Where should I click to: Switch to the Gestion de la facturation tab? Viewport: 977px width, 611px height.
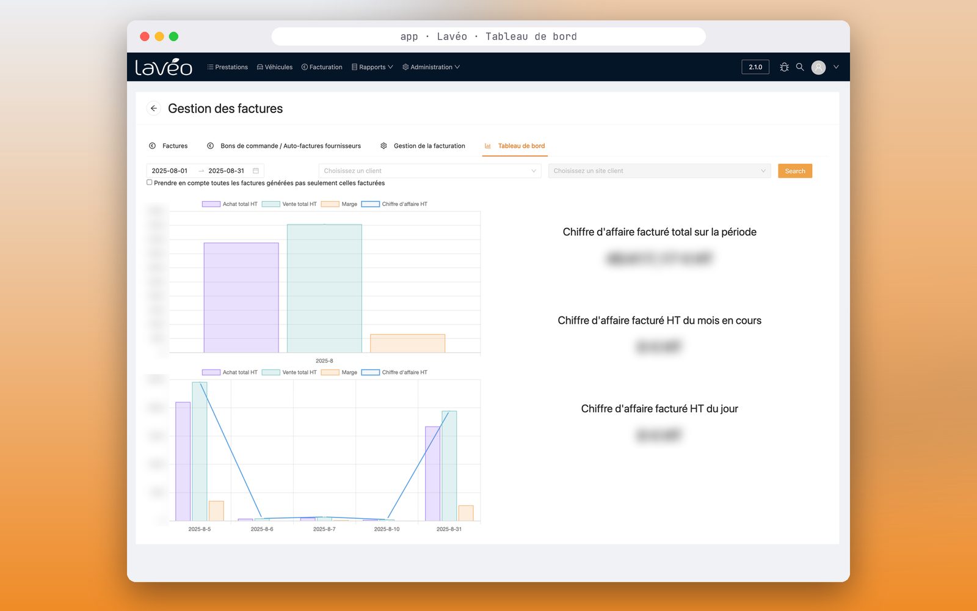[423, 146]
